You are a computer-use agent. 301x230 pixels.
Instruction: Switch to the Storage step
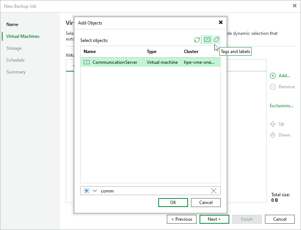click(14, 48)
